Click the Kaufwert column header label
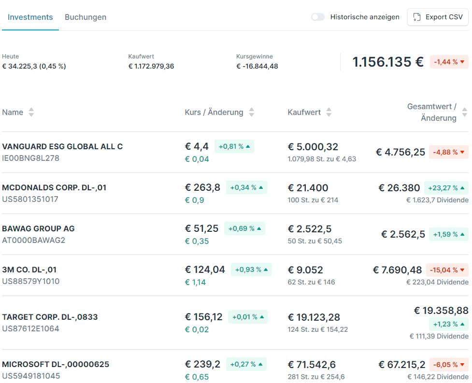Viewport: 472px width, 383px height. pos(304,112)
